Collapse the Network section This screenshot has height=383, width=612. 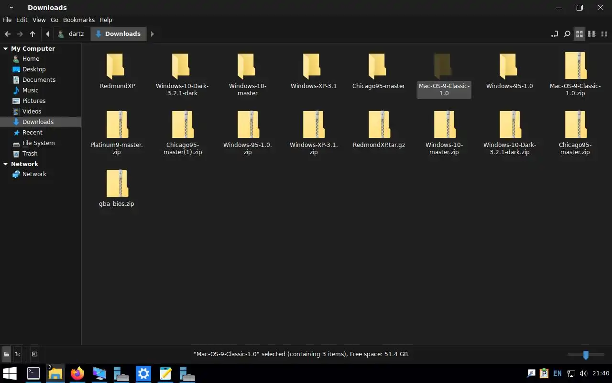[x=5, y=164]
